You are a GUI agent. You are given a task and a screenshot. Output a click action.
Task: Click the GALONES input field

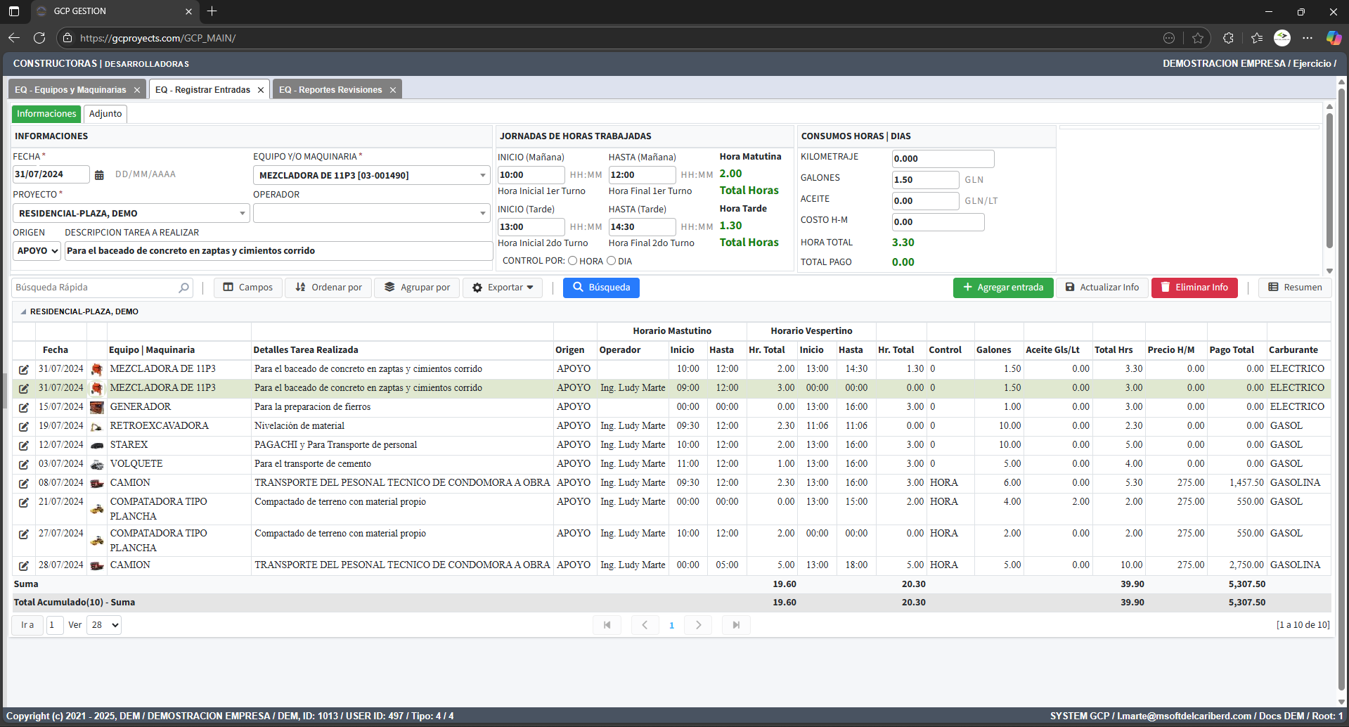point(924,180)
